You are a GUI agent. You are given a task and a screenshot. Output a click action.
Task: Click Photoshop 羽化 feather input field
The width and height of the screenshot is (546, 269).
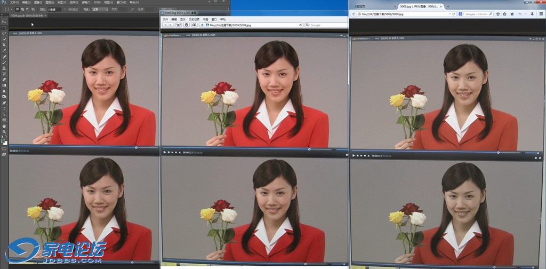point(53,9)
